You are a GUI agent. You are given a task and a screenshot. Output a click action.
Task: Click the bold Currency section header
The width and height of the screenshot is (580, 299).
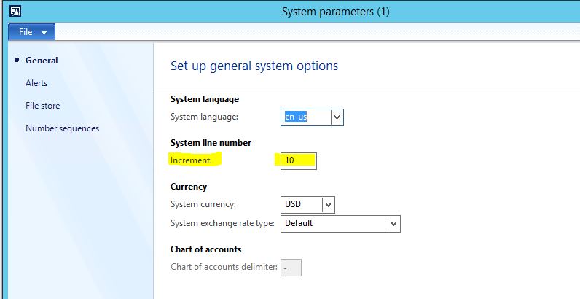(x=189, y=187)
